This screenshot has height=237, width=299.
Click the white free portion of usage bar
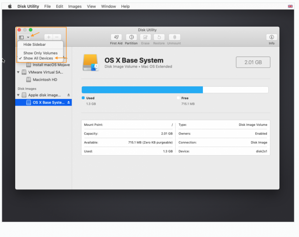pos(235,90)
